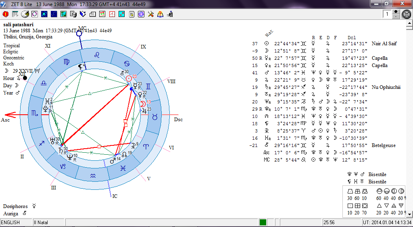Click the pie-chart clock toolbar icon

[25, 14]
